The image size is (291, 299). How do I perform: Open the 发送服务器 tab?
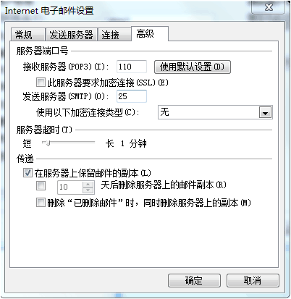click(x=72, y=35)
